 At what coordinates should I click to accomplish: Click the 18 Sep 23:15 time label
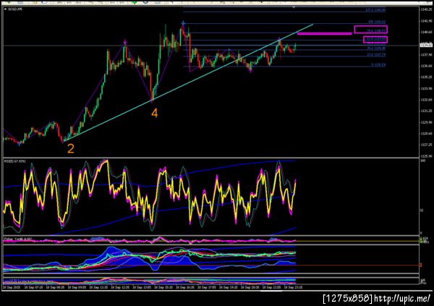click(294, 287)
